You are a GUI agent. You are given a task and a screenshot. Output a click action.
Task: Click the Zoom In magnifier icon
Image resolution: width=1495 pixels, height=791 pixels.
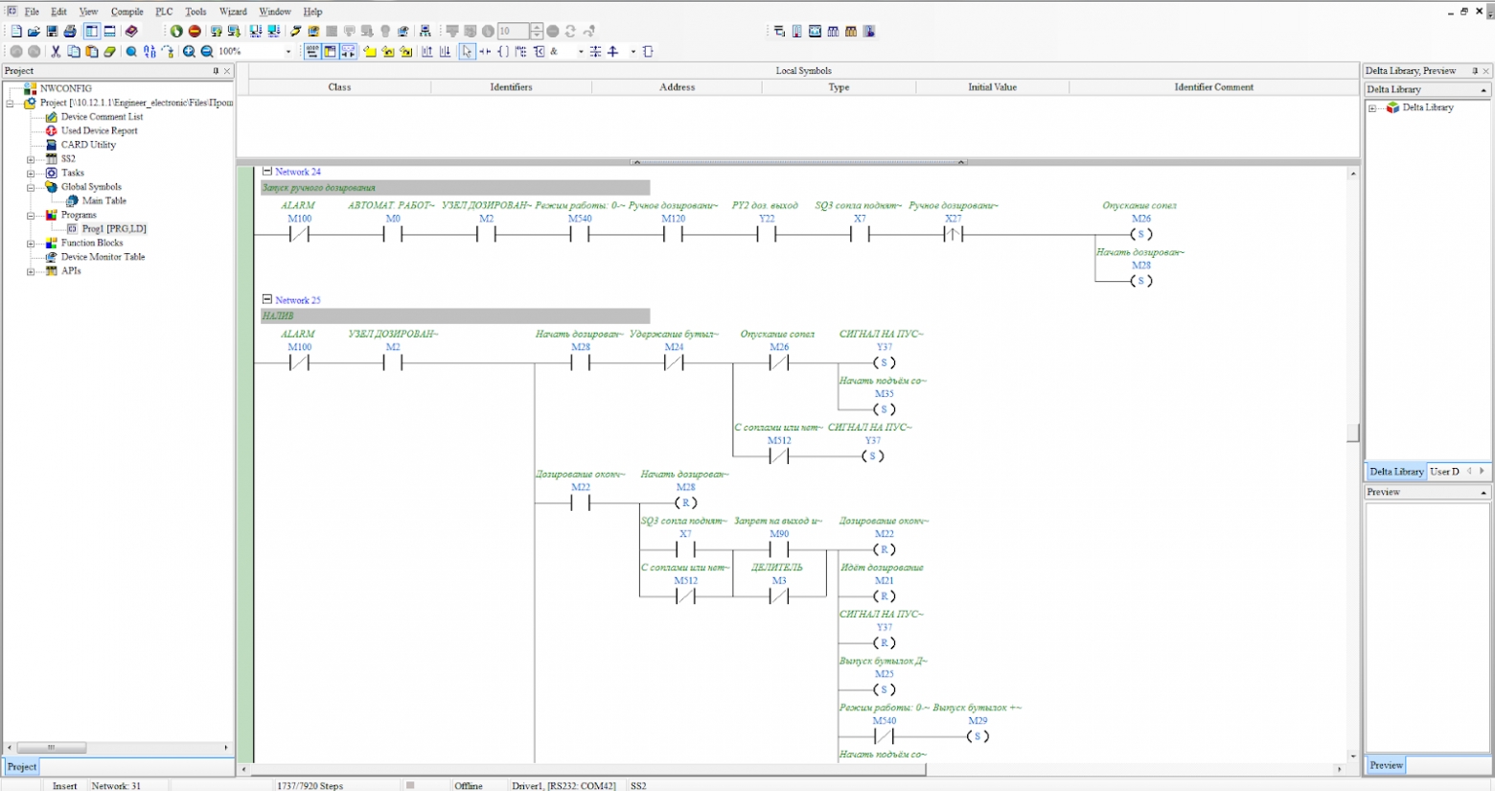pyautogui.click(x=189, y=52)
